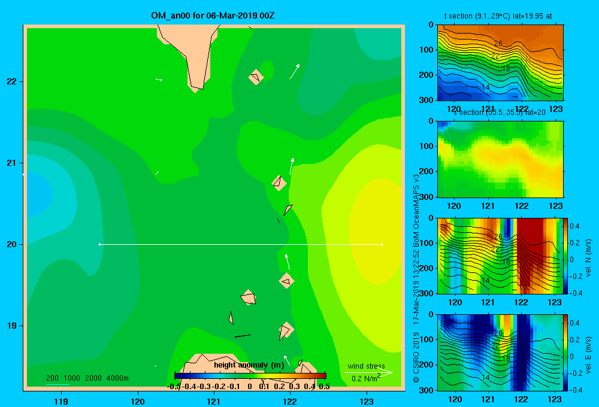The image size is (599, 407).
Task: Click longitude label 123 under the main map
Action: tap(367, 401)
